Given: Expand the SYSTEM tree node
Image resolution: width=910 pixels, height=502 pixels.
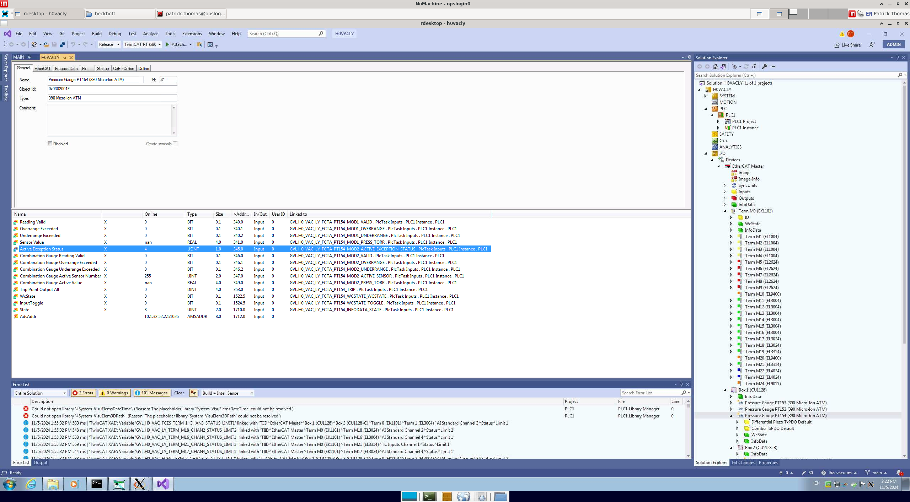Looking at the screenshot, I should [x=706, y=96].
